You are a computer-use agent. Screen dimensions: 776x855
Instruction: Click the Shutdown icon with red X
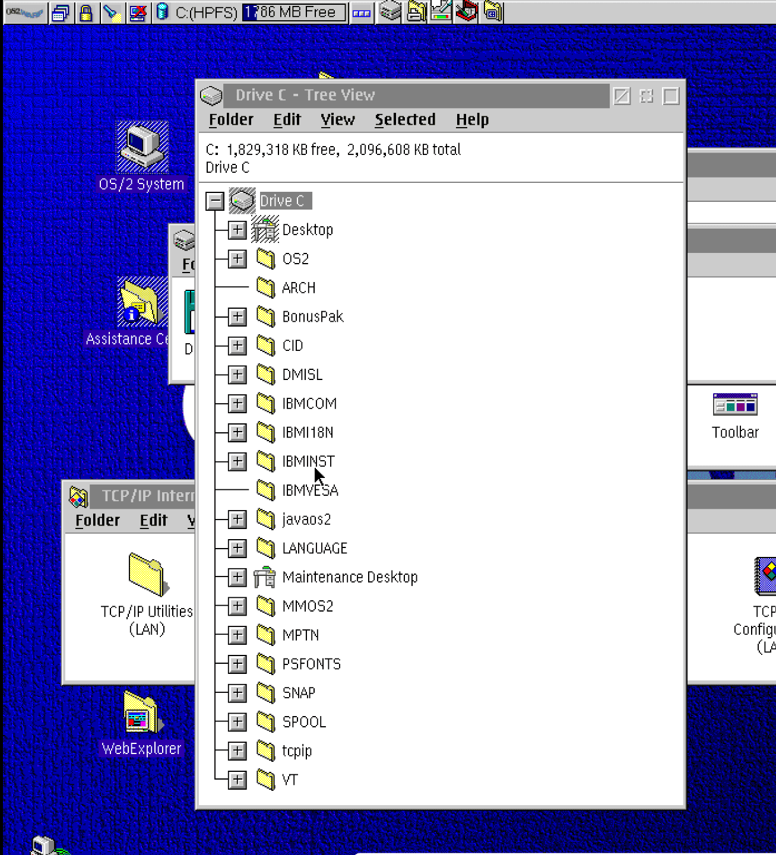click(137, 12)
